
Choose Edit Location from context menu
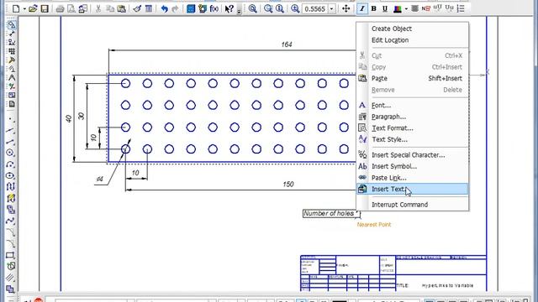pos(390,40)
